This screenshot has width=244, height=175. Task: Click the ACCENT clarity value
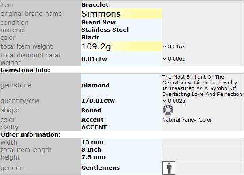click(94, 127)
